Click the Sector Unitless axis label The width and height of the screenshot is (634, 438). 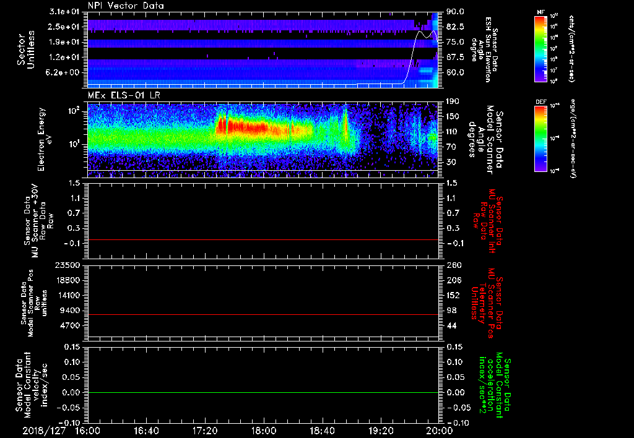point(25,49)
